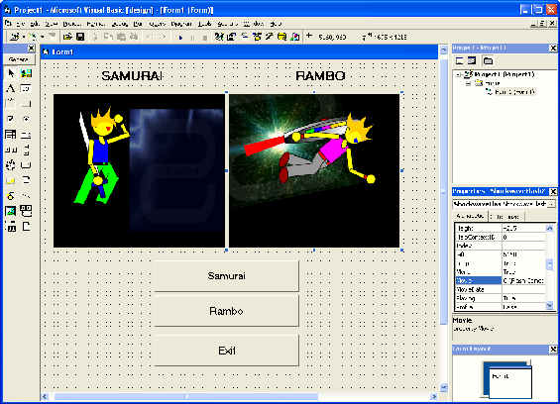The image size is (560, 404).
Task: Open Add Form dropdown arrow in toolbar
Action: click(x=43, y=37)
